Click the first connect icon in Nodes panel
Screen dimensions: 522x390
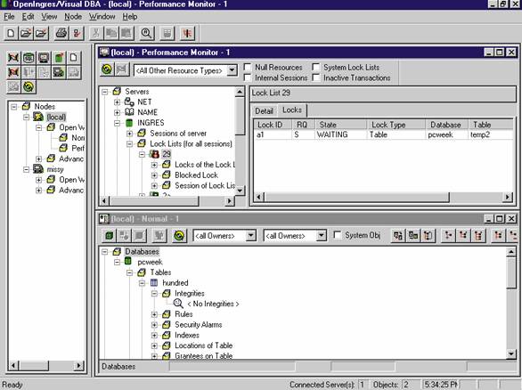tap(13, 58)
